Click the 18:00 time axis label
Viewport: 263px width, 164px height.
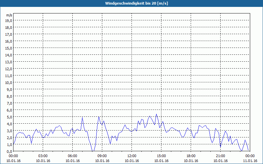191,156
